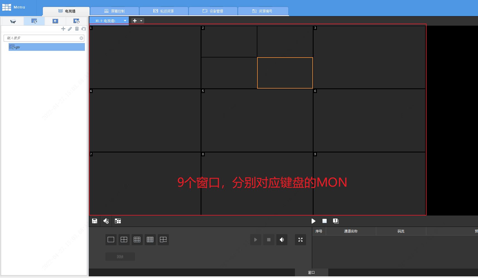This screenshot has width=478, height=278.
Task: Add a new TV wall with plus
Action: 135,21
